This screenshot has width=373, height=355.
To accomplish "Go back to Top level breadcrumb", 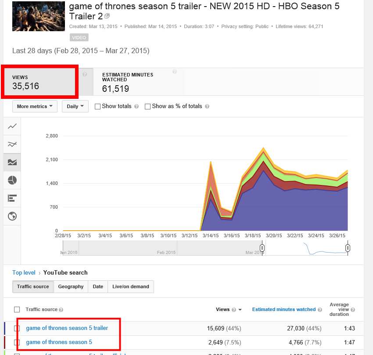I will [24, 272].
